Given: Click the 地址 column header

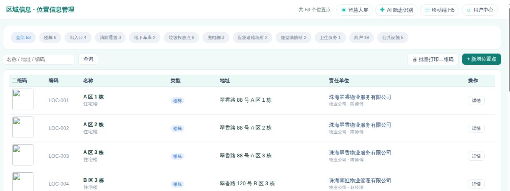Looking at the screenshot, I should click(x=225, y=81).
